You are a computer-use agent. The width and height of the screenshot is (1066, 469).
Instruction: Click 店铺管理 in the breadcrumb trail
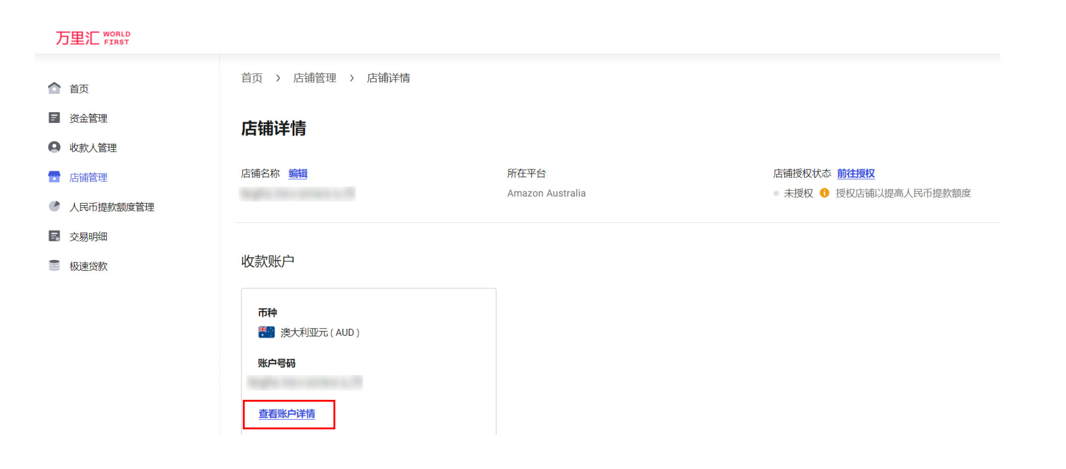pos(315,78)
